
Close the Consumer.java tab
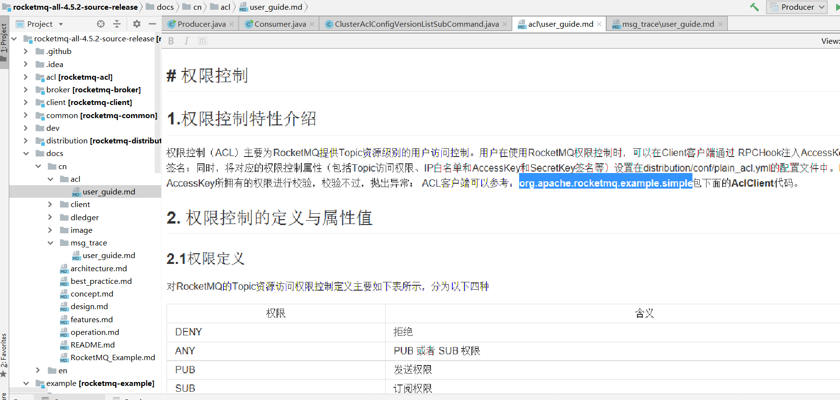point(312,24)
